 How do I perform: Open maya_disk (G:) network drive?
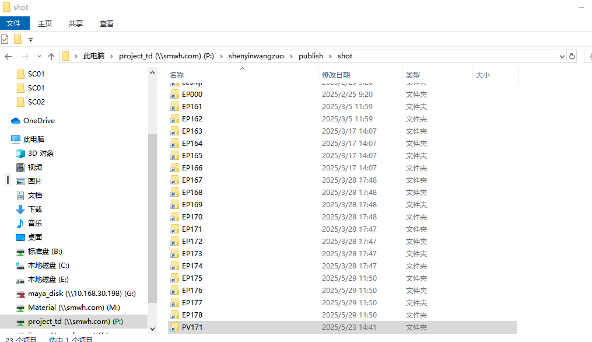82,294
